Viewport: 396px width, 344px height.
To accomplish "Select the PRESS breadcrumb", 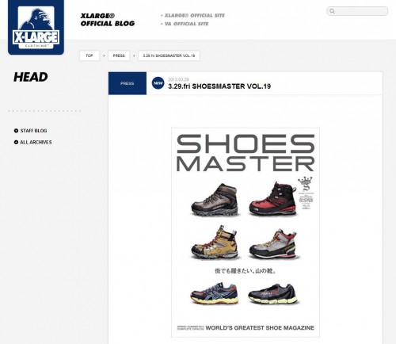I will point(119,55).
